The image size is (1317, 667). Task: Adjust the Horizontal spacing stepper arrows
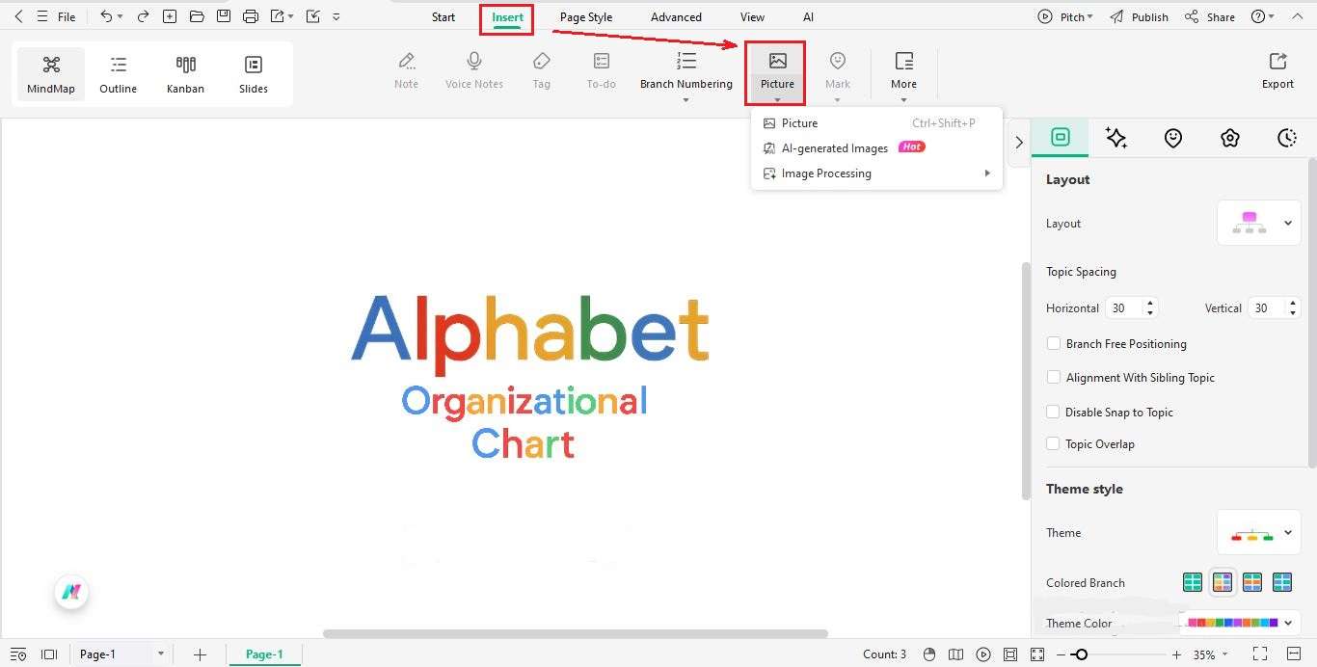click(1149, 308)
